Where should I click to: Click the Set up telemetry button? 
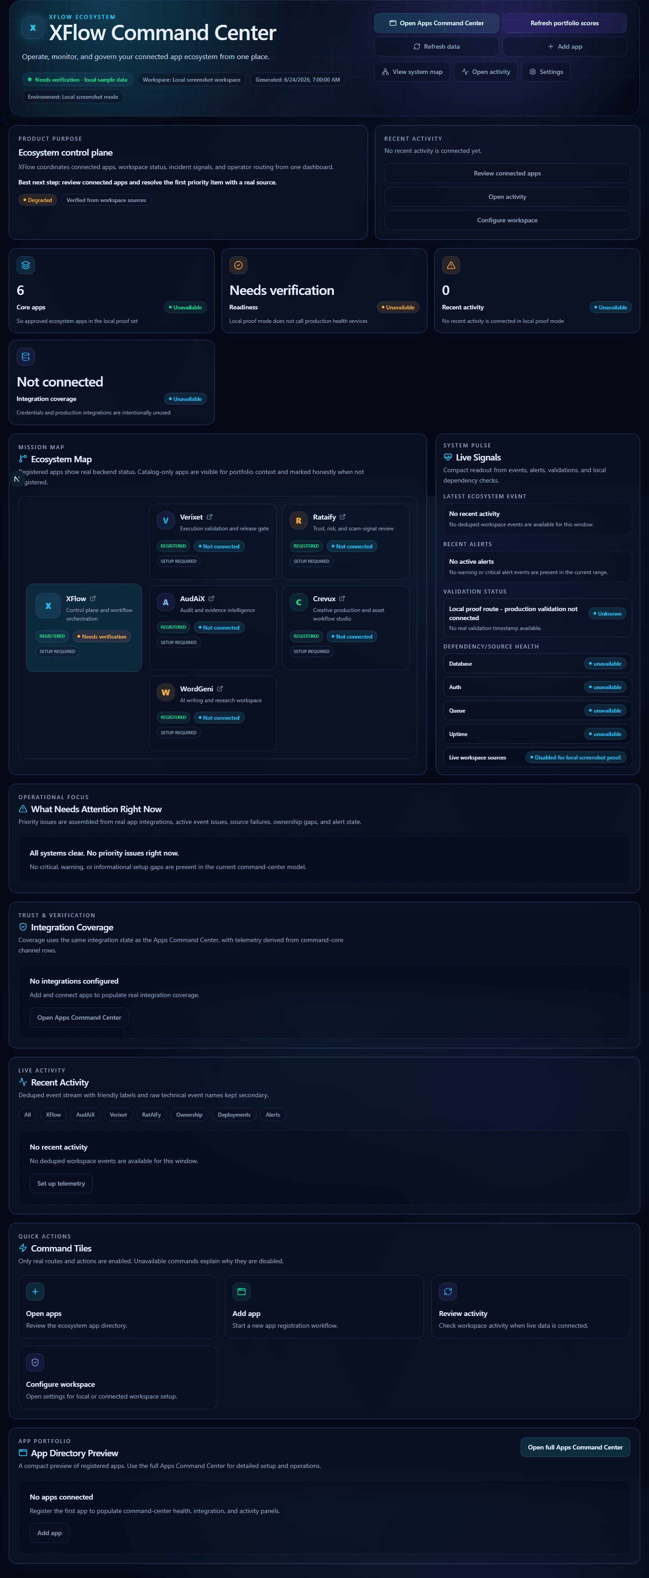(x=61, y=1183)
